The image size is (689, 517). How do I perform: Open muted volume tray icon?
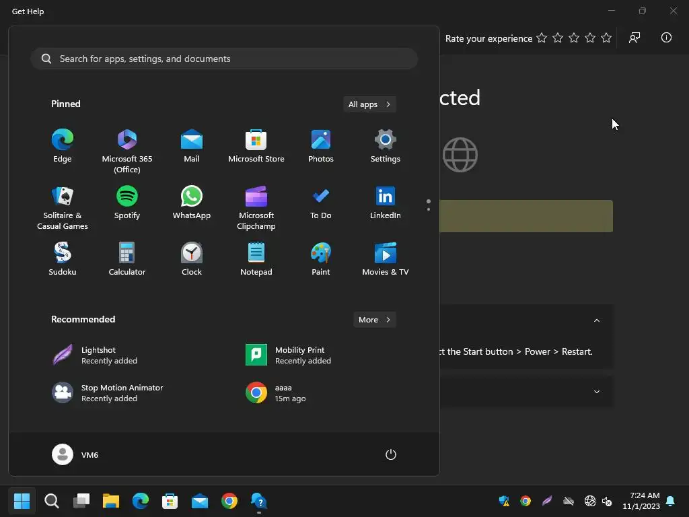pos(607,501)
